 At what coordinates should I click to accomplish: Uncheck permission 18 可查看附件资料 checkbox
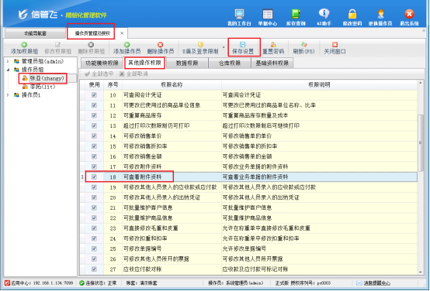(x=94, y=177)
